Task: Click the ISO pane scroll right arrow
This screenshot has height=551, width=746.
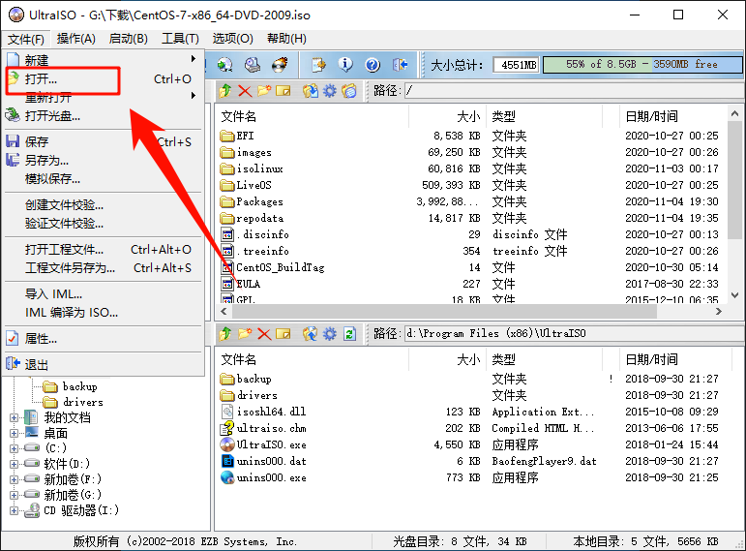Action: click(x=718, y=312)
